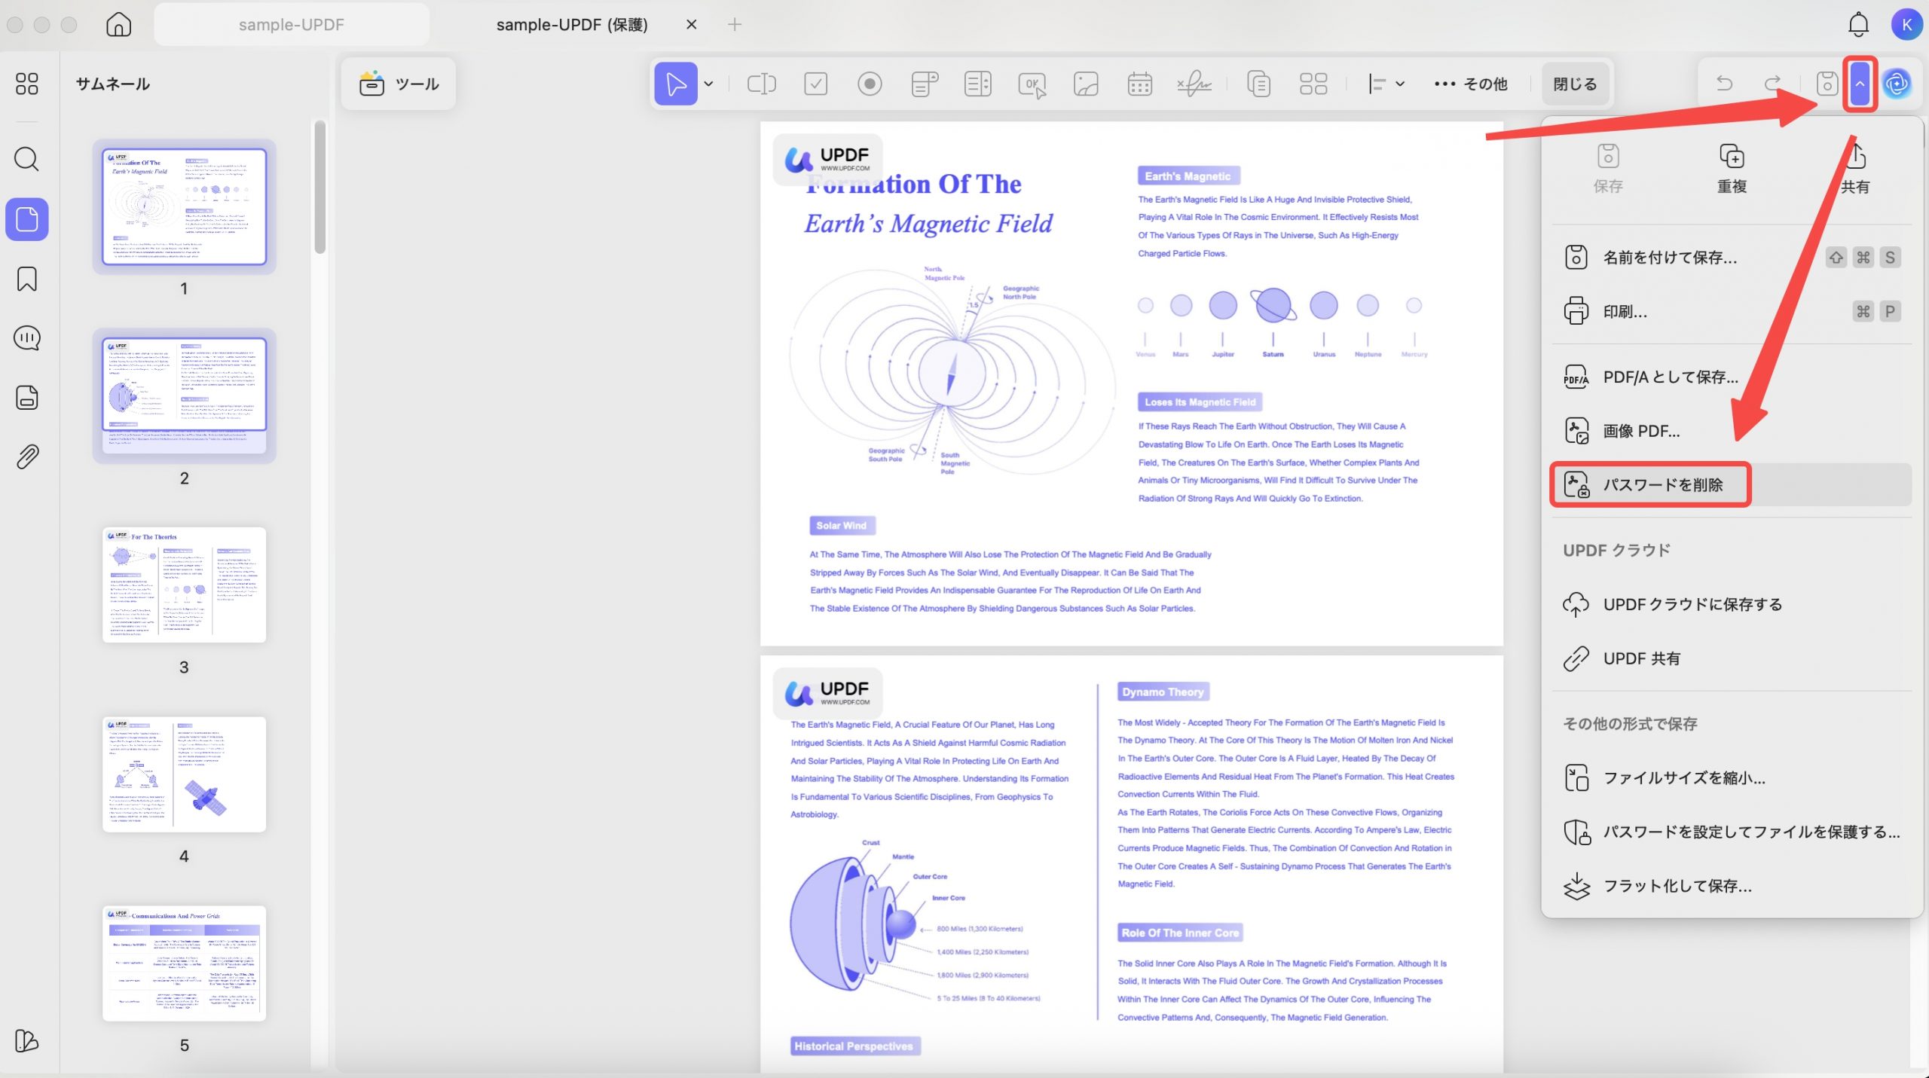This screenshot has height=1078, width=1929.
Task: Click the redo arrow
Action: (x=1773, y=83)
